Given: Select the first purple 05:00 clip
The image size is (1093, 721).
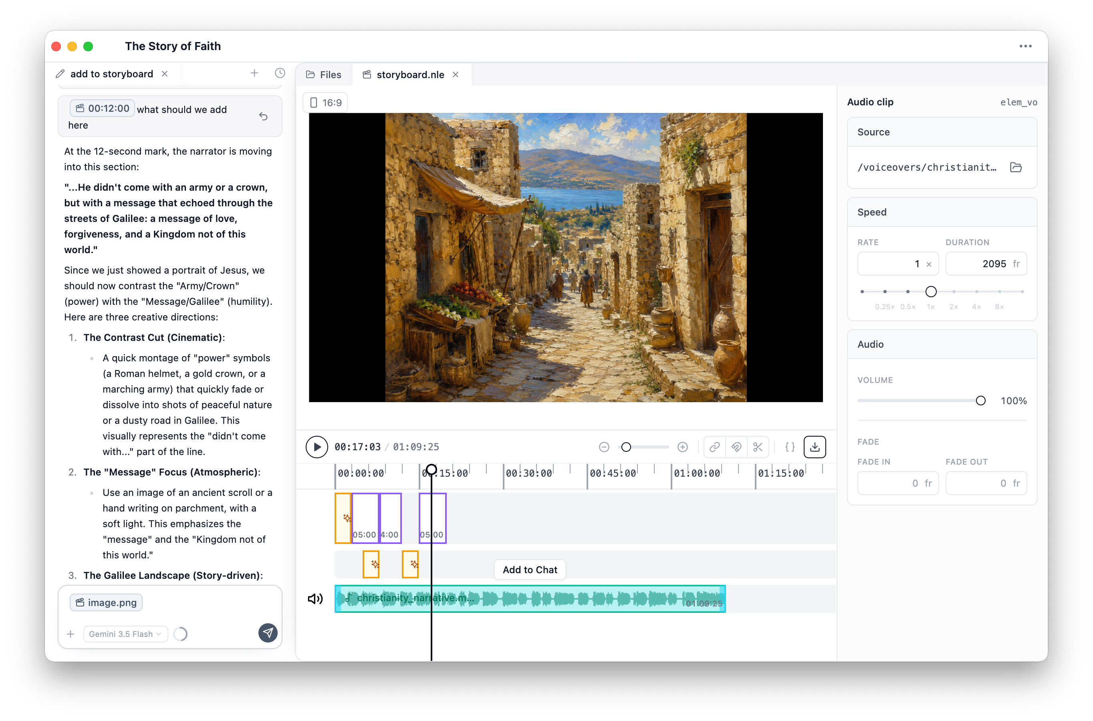Looking at the screenshot, I should (x=365, y=518).
